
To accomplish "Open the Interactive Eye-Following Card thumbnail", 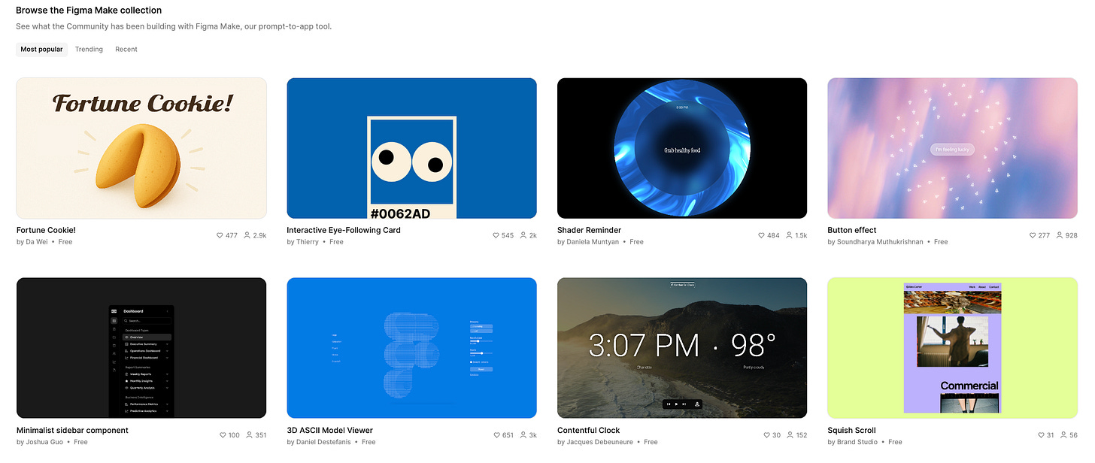I will coord(411,148).
